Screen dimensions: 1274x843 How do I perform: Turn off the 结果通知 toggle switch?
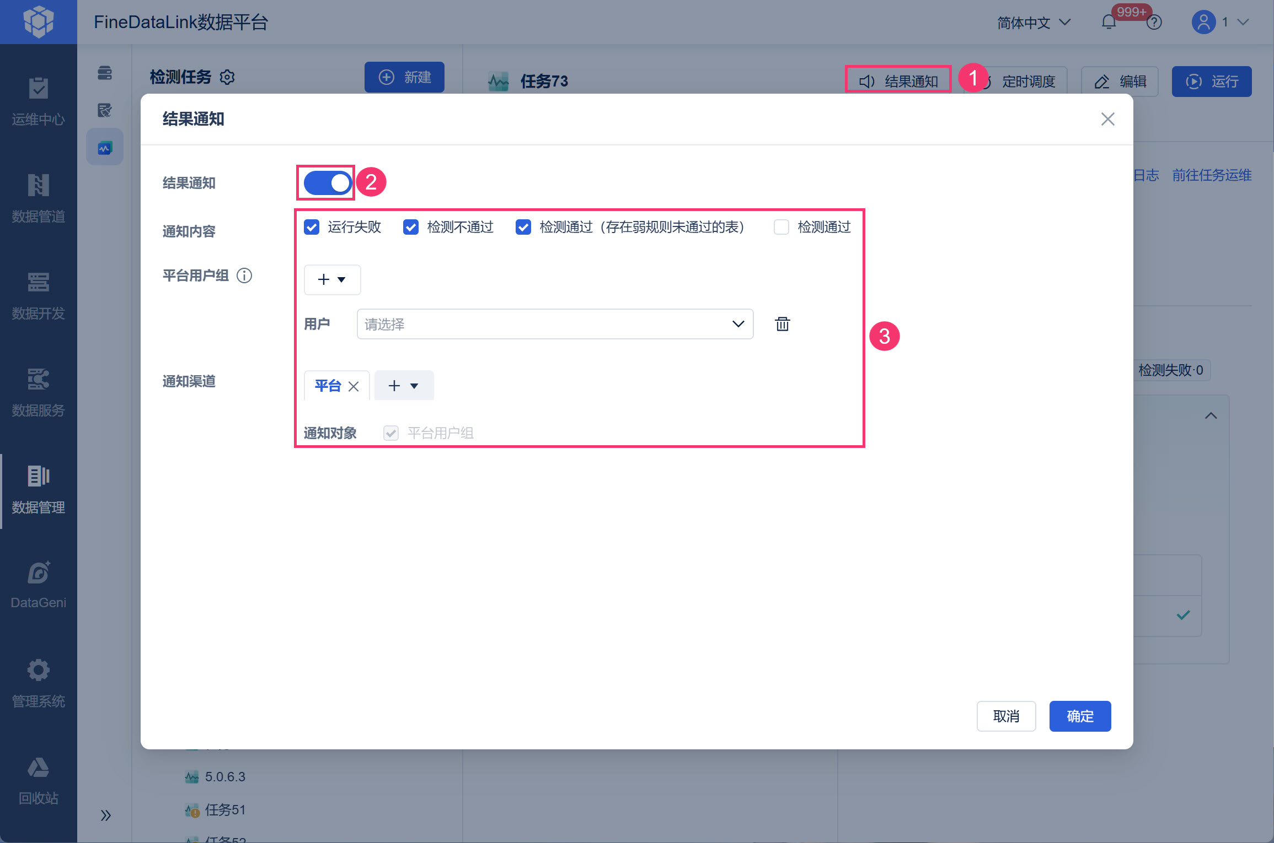[x=328, y=183]
